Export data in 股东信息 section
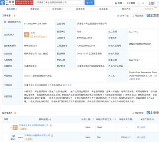Screen dimensions: 159x142 [x=138, y=113]
